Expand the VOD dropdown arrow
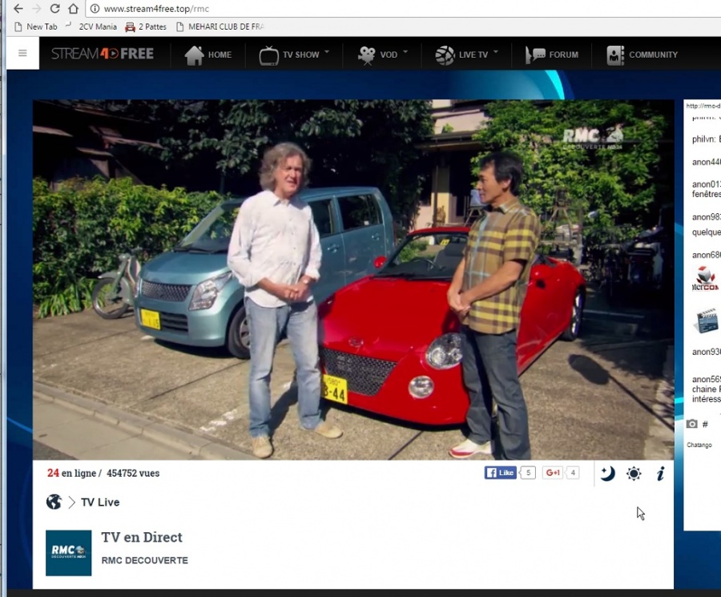Screen dimensions: 721x597 click(405, 52)
